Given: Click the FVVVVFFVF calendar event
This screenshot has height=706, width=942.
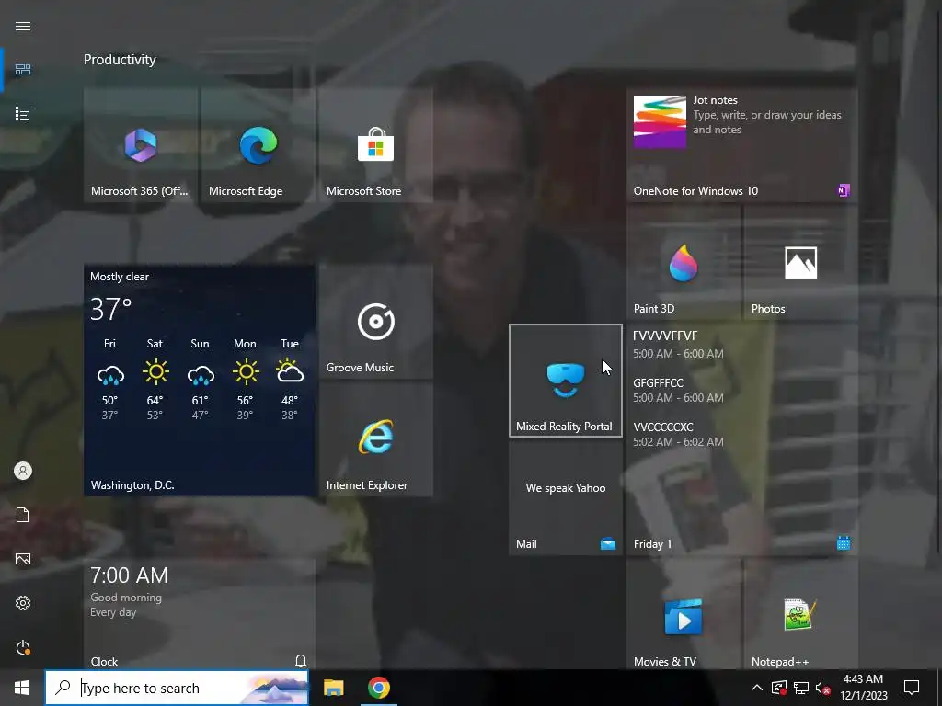Looking at the screenshot, I should 678,345.
